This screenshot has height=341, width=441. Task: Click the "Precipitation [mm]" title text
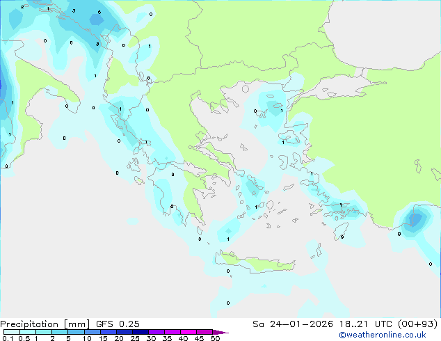click(x=45, y=324)
